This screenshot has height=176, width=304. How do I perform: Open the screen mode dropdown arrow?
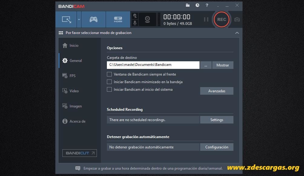pos(79,19)
